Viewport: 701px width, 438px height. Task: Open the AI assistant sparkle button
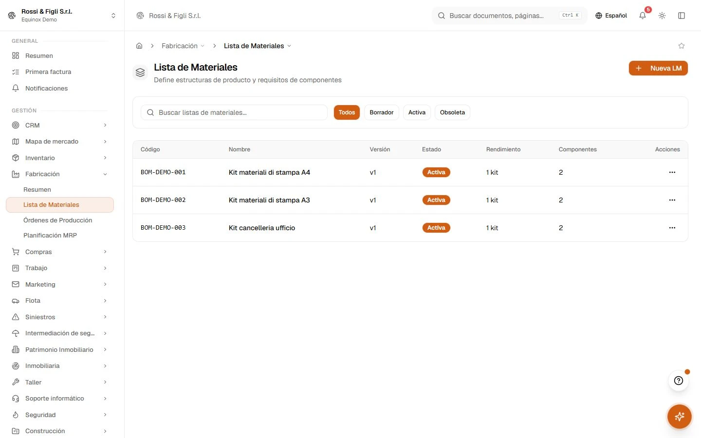click(x=680, y=417)
